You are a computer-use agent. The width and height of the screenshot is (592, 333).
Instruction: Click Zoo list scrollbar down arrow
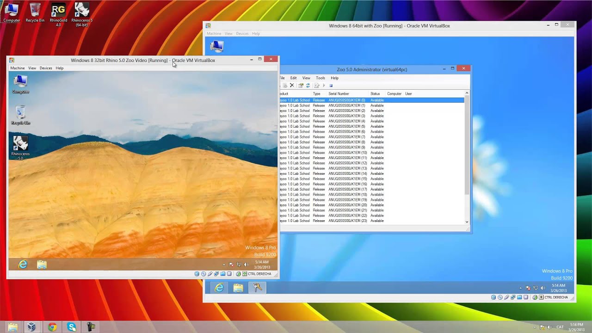pos(467,222)
